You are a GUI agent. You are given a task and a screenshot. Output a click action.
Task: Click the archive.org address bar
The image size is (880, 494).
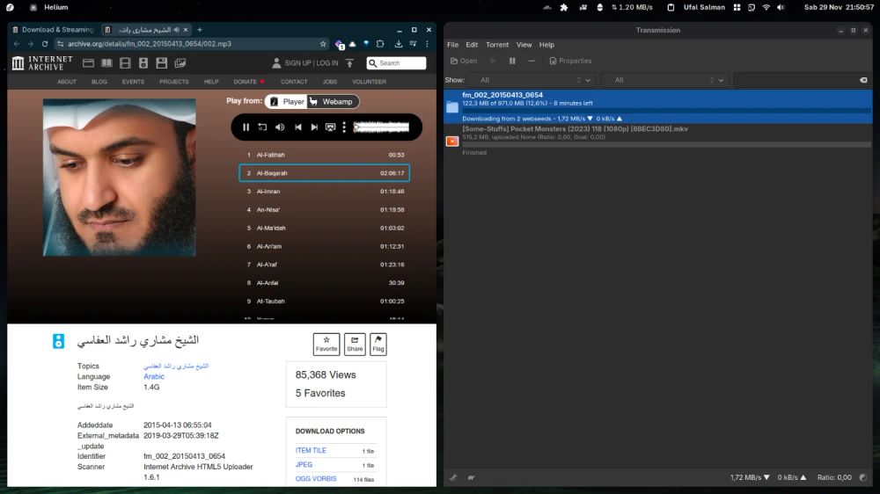(x=191, y=44)
